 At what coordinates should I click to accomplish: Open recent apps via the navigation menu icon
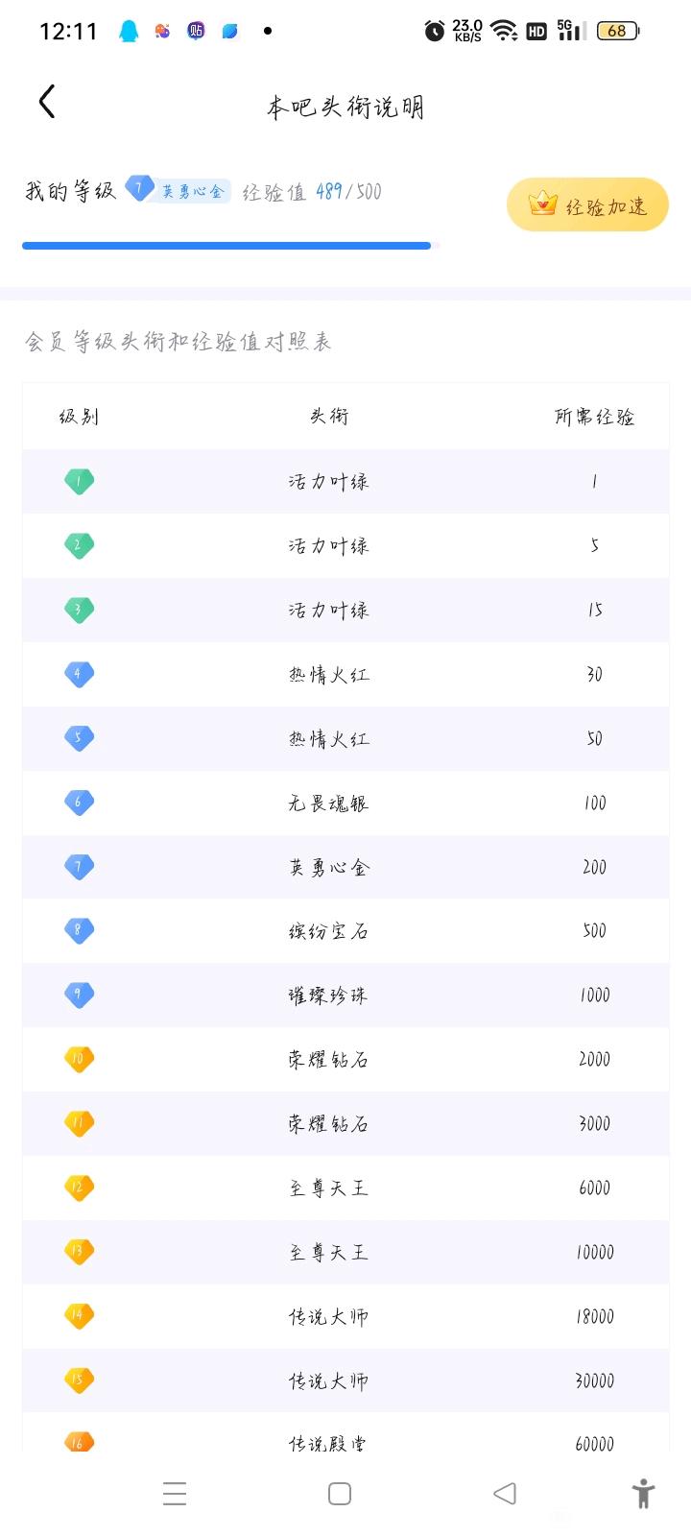pyautogui.click(x=175, y=1494)
